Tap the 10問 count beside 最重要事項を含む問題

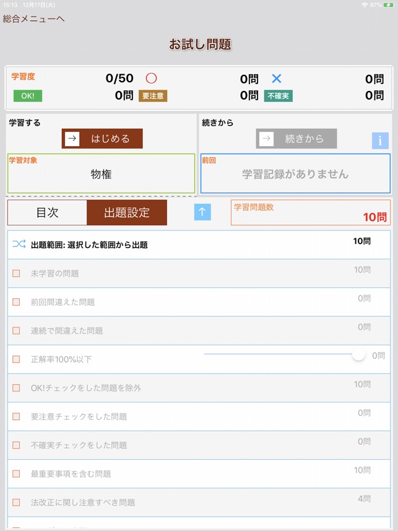point(362,470)
